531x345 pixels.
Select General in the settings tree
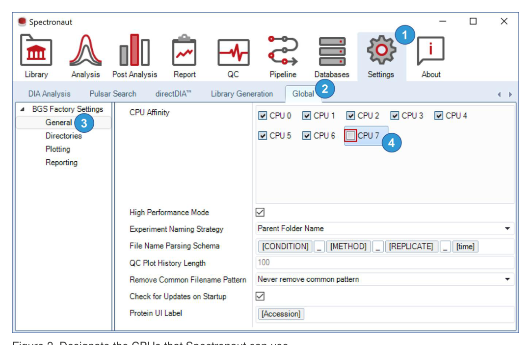coord(58,123)
